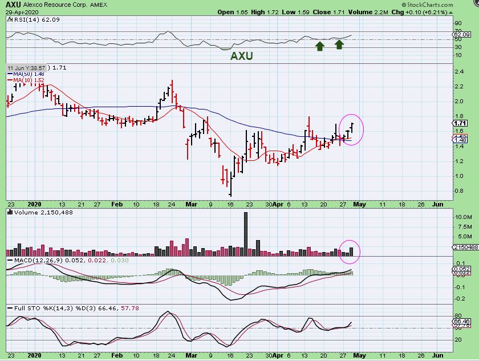Click the Jun label on bottom date axis
This screenshot has height=361, width=479.
point(438,355)
